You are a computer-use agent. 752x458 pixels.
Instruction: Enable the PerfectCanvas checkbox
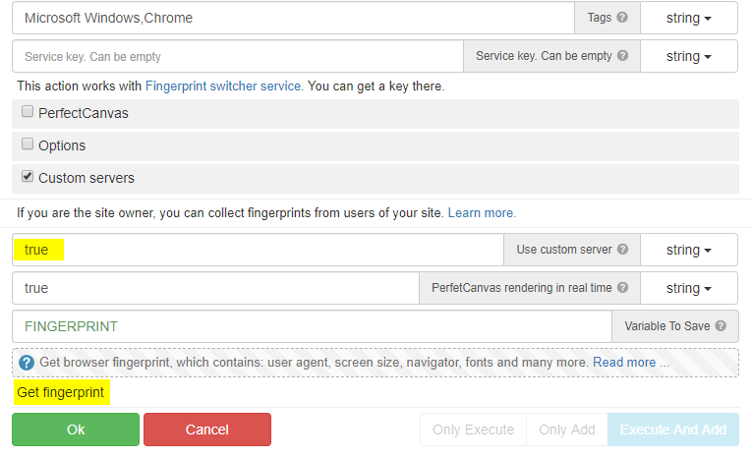[x=28, y=112]
